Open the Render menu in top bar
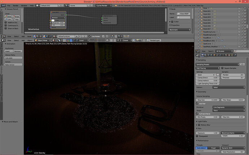249x155 pixels. pyautogui.click(x=16, y=5)
